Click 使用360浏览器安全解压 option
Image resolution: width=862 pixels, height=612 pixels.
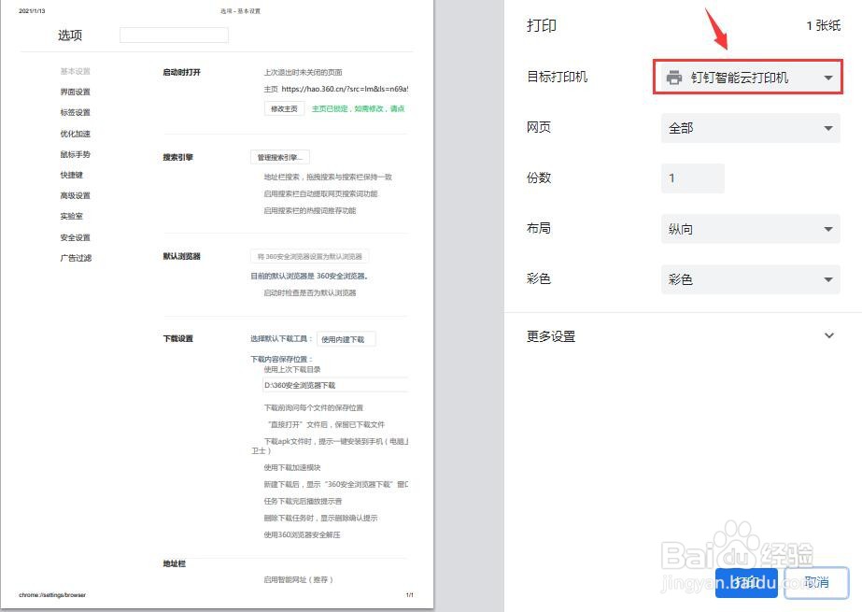click(302, 534)
